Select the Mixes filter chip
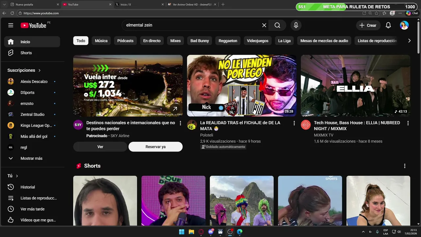This screenshot has height=237, width=421. tap(175, 41)
